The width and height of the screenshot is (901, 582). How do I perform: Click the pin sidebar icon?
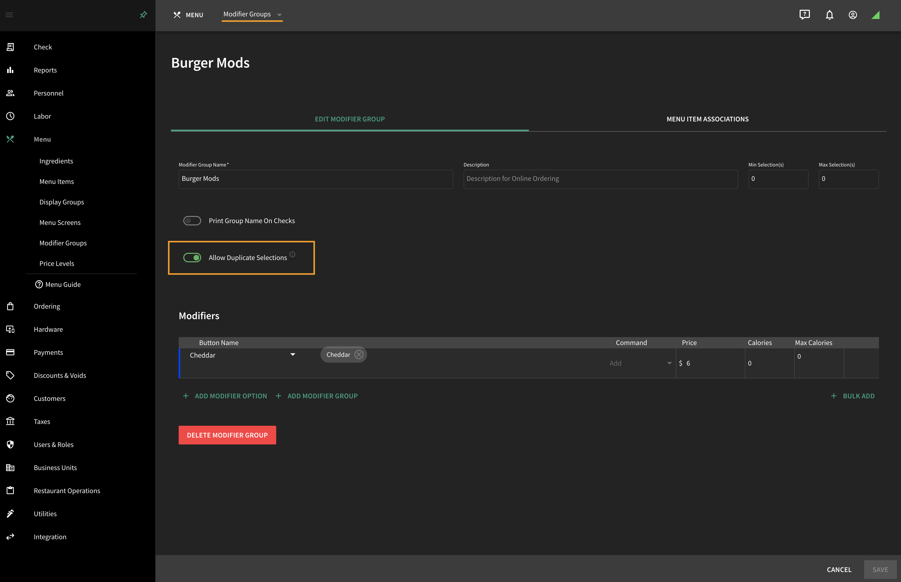click(143, 15)
